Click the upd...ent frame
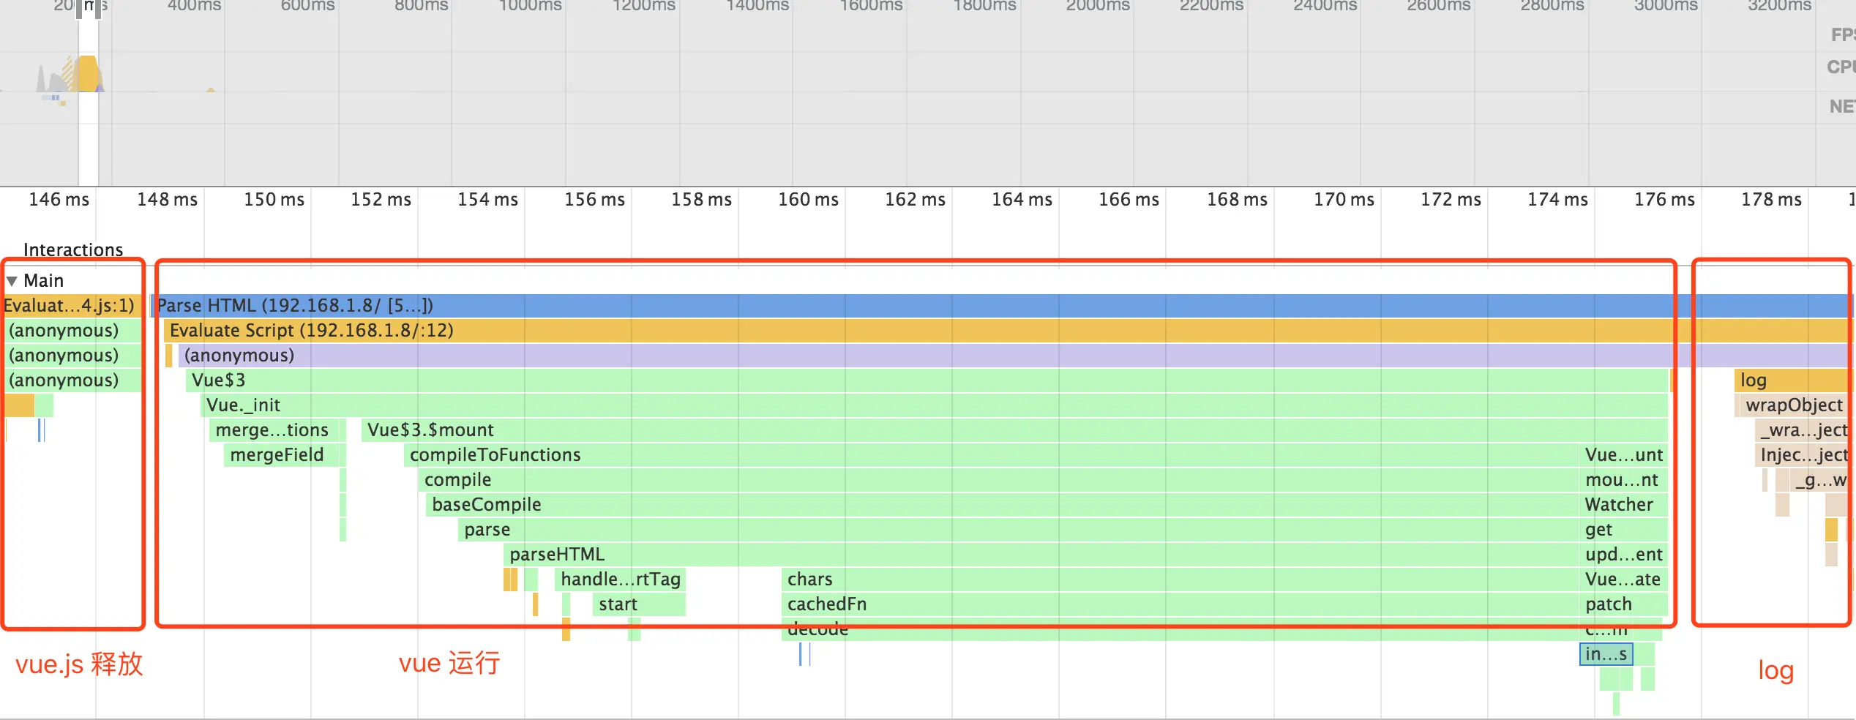 1624,554
